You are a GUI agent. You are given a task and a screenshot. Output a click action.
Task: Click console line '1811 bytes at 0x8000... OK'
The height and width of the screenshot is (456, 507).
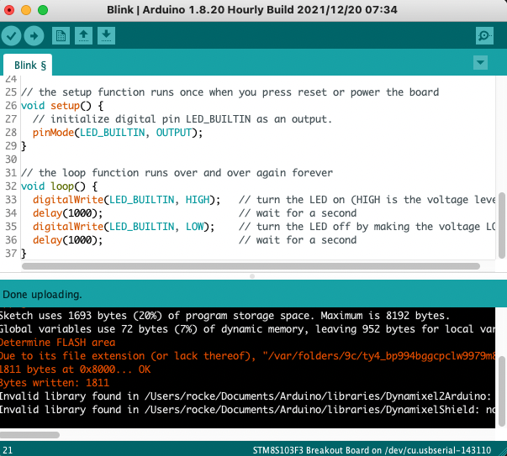pos(76,370)
